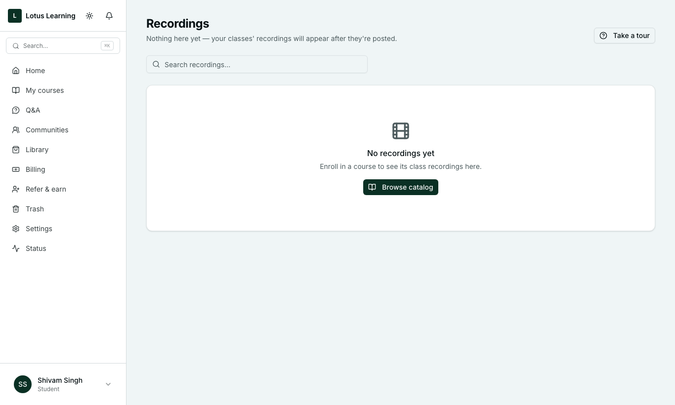Open the notifications bell

pos(109,16)
